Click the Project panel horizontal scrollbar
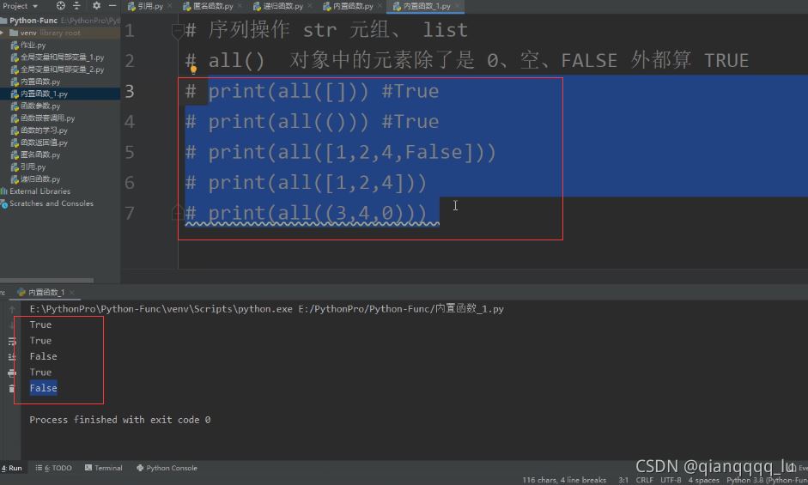 coord(47,281)
